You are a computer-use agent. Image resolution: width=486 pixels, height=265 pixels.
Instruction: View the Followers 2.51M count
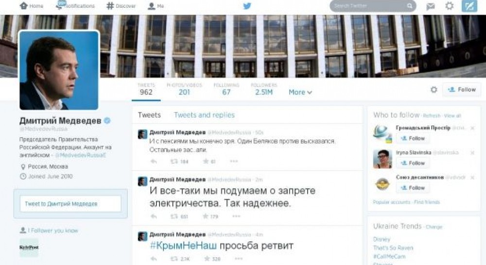tap(264, 89)
